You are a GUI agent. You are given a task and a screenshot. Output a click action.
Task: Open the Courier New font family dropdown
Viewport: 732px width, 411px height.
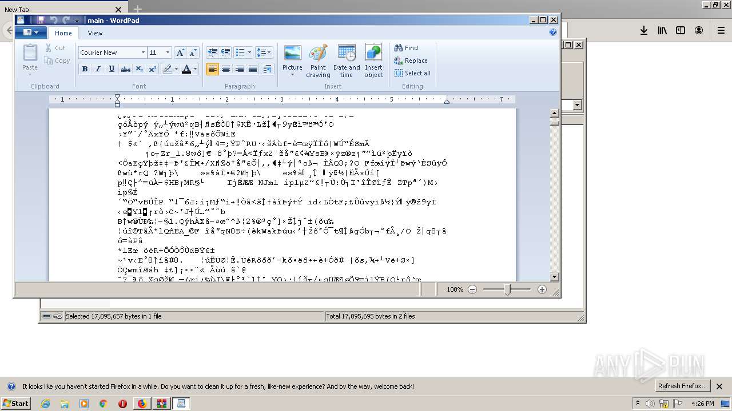(143, 53)
